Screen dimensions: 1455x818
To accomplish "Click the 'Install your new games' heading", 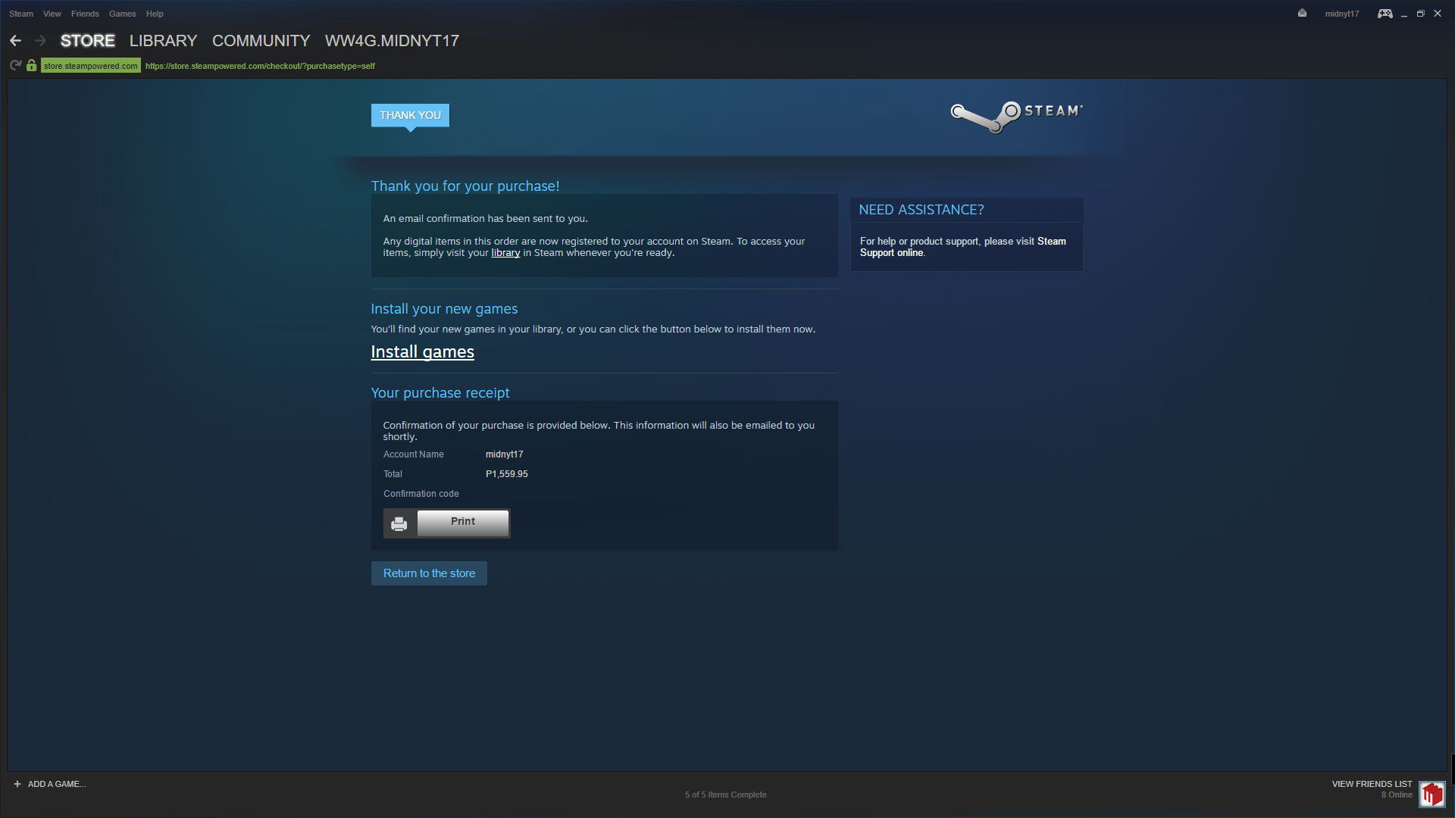I will click(444, 309).
